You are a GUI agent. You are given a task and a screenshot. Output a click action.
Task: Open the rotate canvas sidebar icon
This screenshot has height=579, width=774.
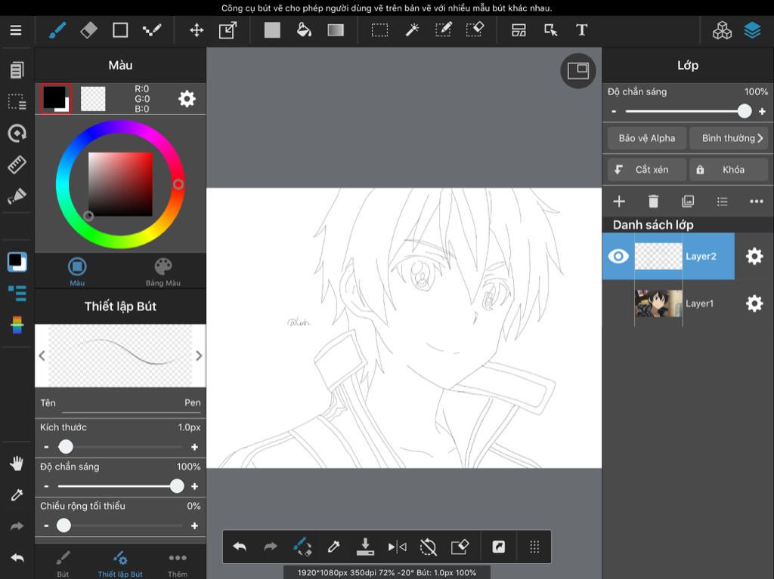[17, 133]
